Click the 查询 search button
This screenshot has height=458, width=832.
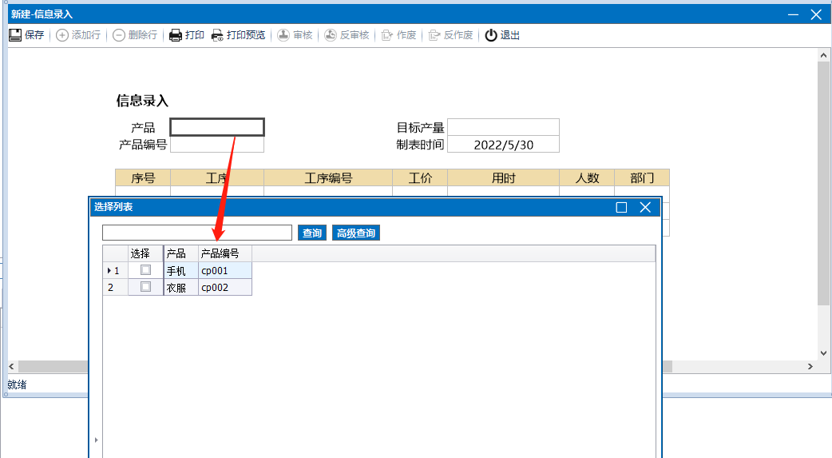click(x=312, y=233)
